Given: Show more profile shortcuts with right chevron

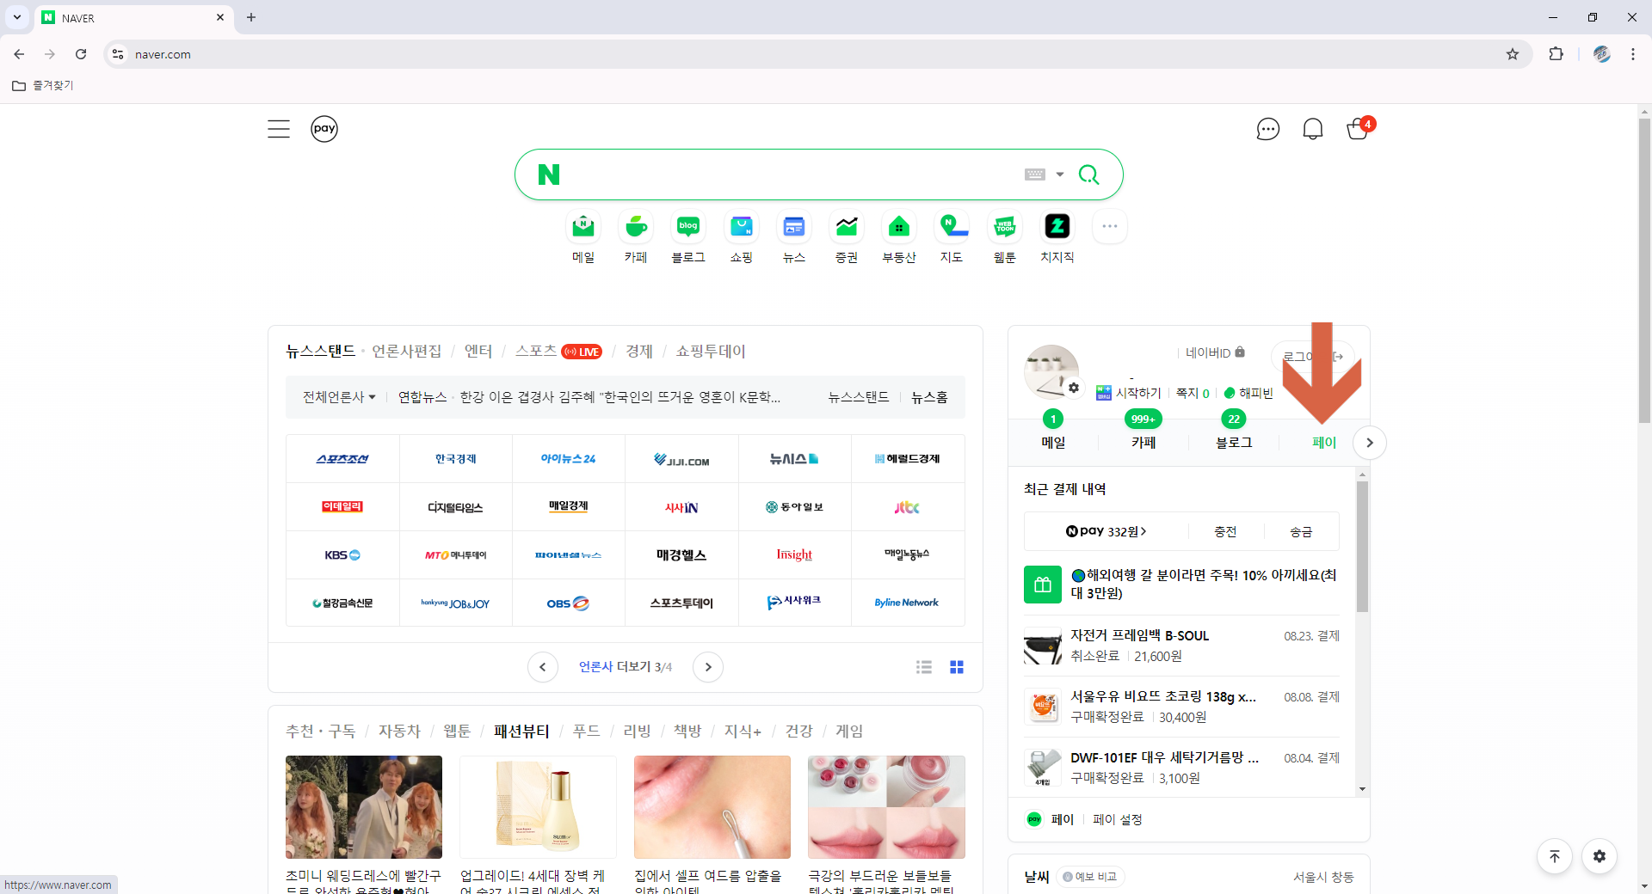Looking at the screenshot, I should tap(1370, 443).
